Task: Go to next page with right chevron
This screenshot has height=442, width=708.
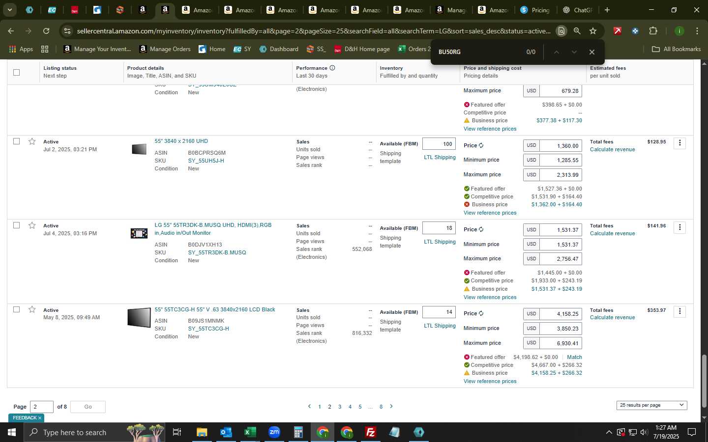Action: [x=391, y=406]
